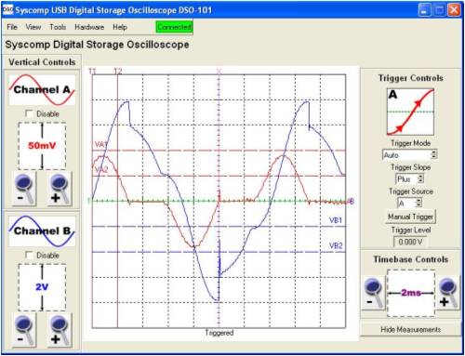
Task: Zoom out Channel B vertical scale
Action: [x=24, y=330]
